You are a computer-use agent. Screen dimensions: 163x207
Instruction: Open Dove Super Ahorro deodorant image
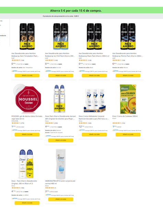[26, 164]
